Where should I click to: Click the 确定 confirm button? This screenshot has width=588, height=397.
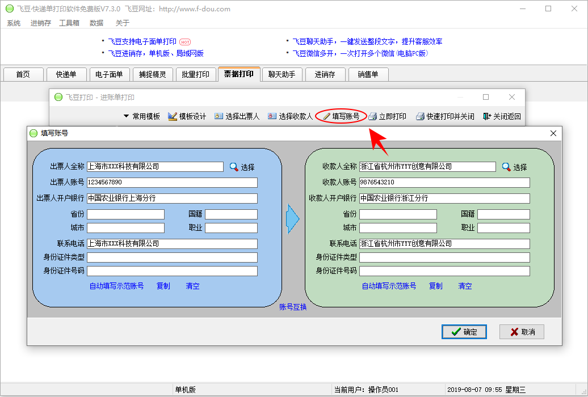click(464, 332)
